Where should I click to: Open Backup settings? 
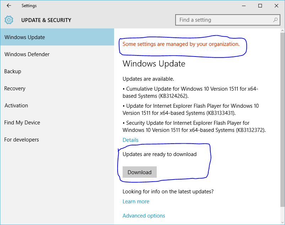coord(12,71)
